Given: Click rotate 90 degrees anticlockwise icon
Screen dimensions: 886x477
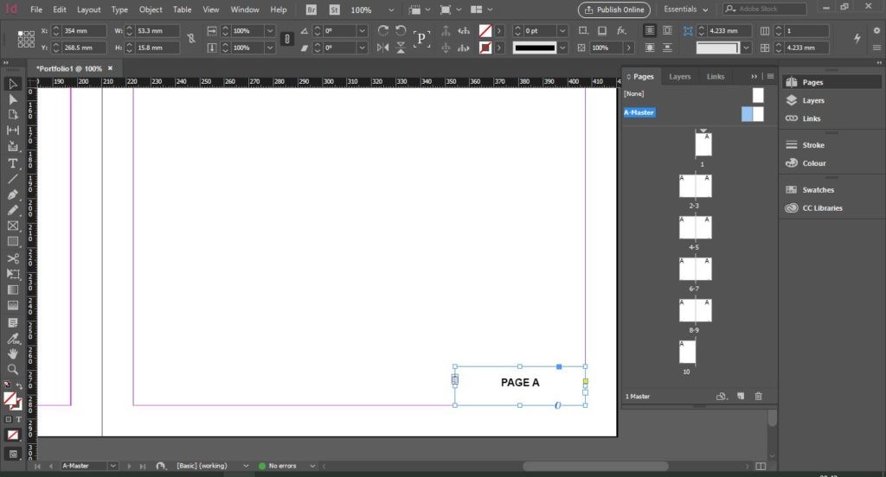Looking at the screenshot, I should tap(401, 30).
